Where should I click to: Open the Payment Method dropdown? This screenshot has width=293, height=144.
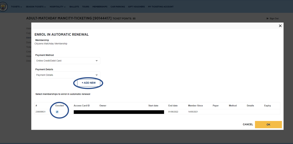tap(67, 61)
